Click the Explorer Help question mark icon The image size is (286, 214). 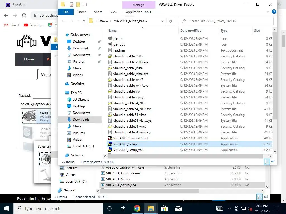point(274,12)
